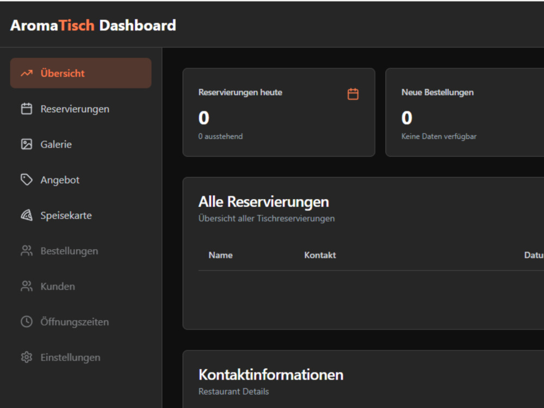Click the clock icon beside Öffnungszeiten
This screenshot has width=544, height=408.
26,322
